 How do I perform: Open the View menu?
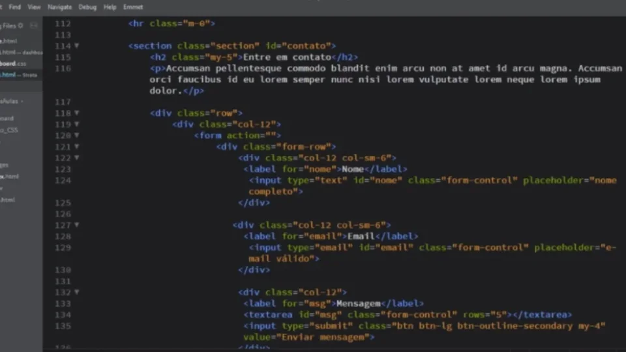point(34,7)
